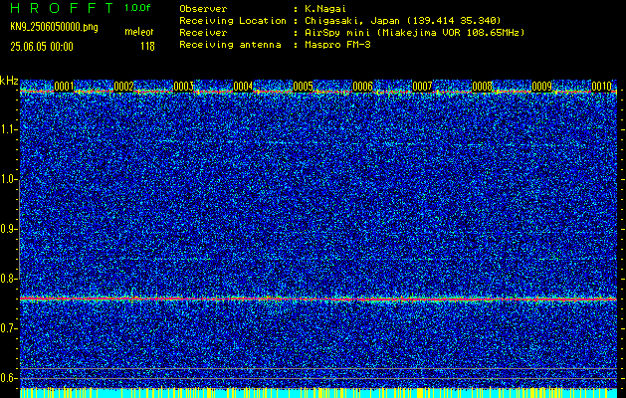The image size is (626, 398).
Task: Click the 1.1 frequency axis label
Action: click(x=8, y=129)
